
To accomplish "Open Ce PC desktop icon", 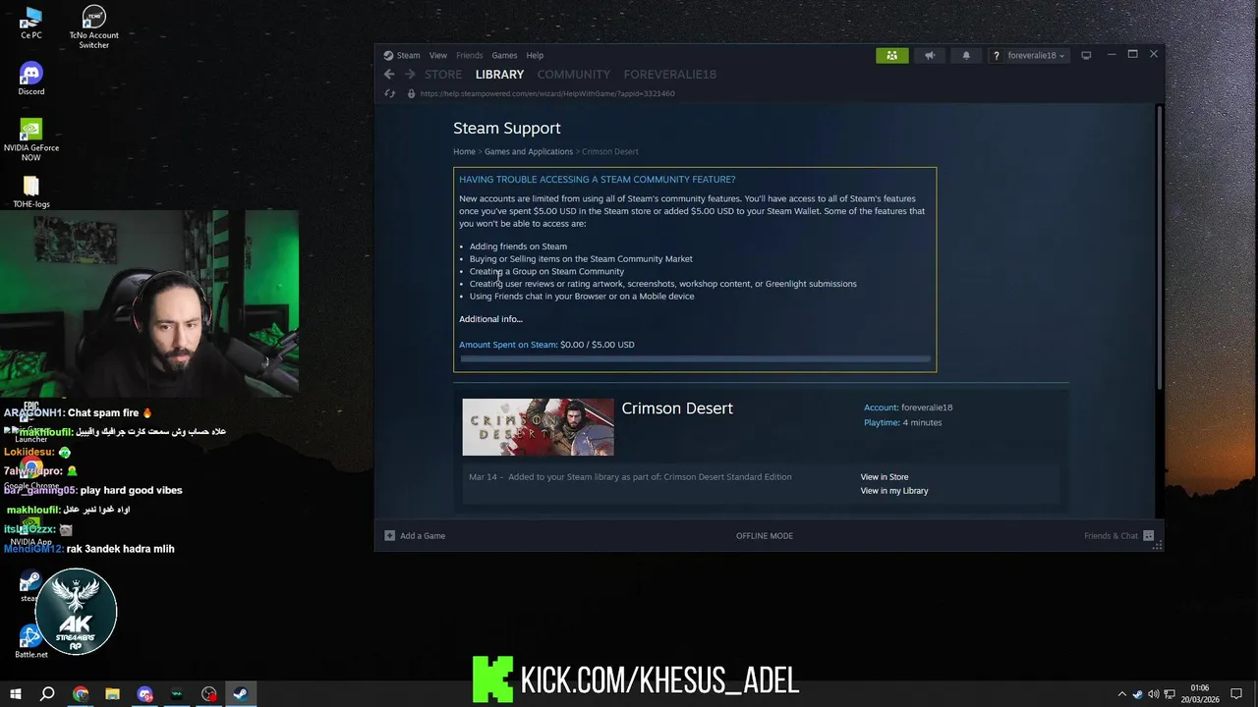I will tap(30, 24).
